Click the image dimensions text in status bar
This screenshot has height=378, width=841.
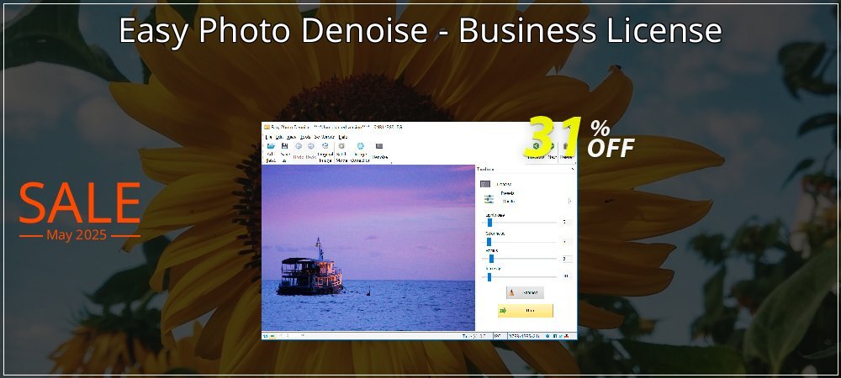pyautogui.click(x=523, y=336)
